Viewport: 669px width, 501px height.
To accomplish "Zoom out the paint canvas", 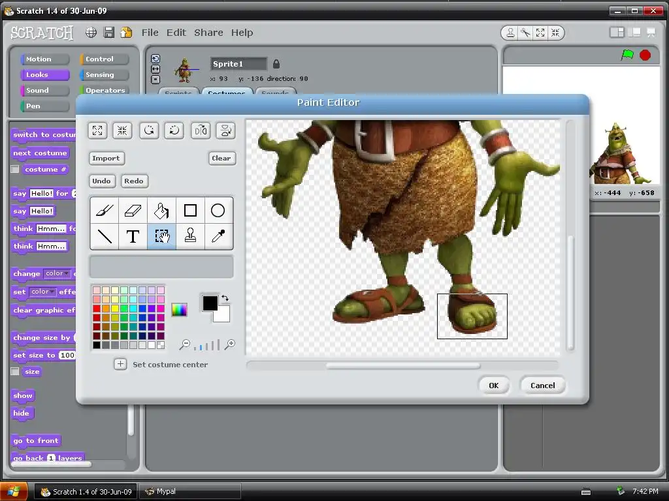I will (184, 344).
